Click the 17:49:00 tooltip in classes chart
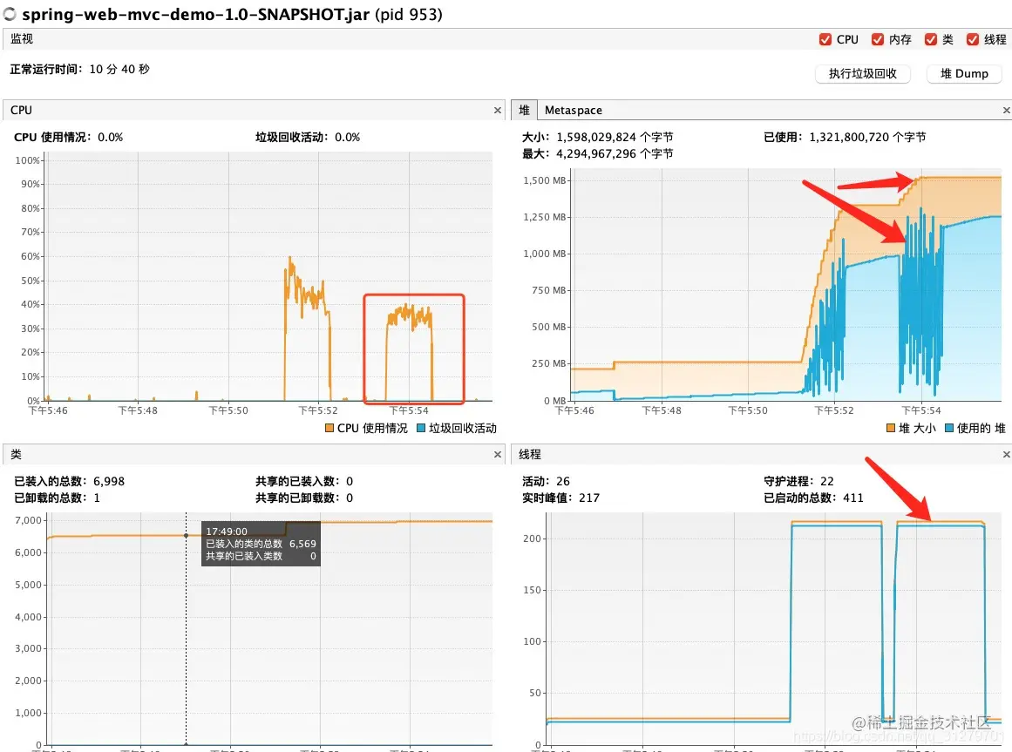 coord(261,544)
